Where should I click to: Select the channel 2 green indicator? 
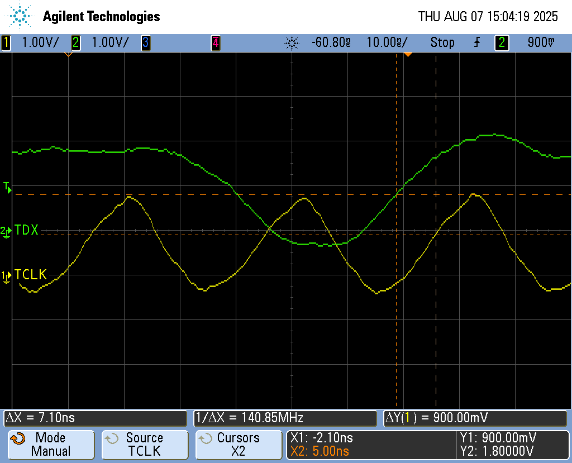75,42
